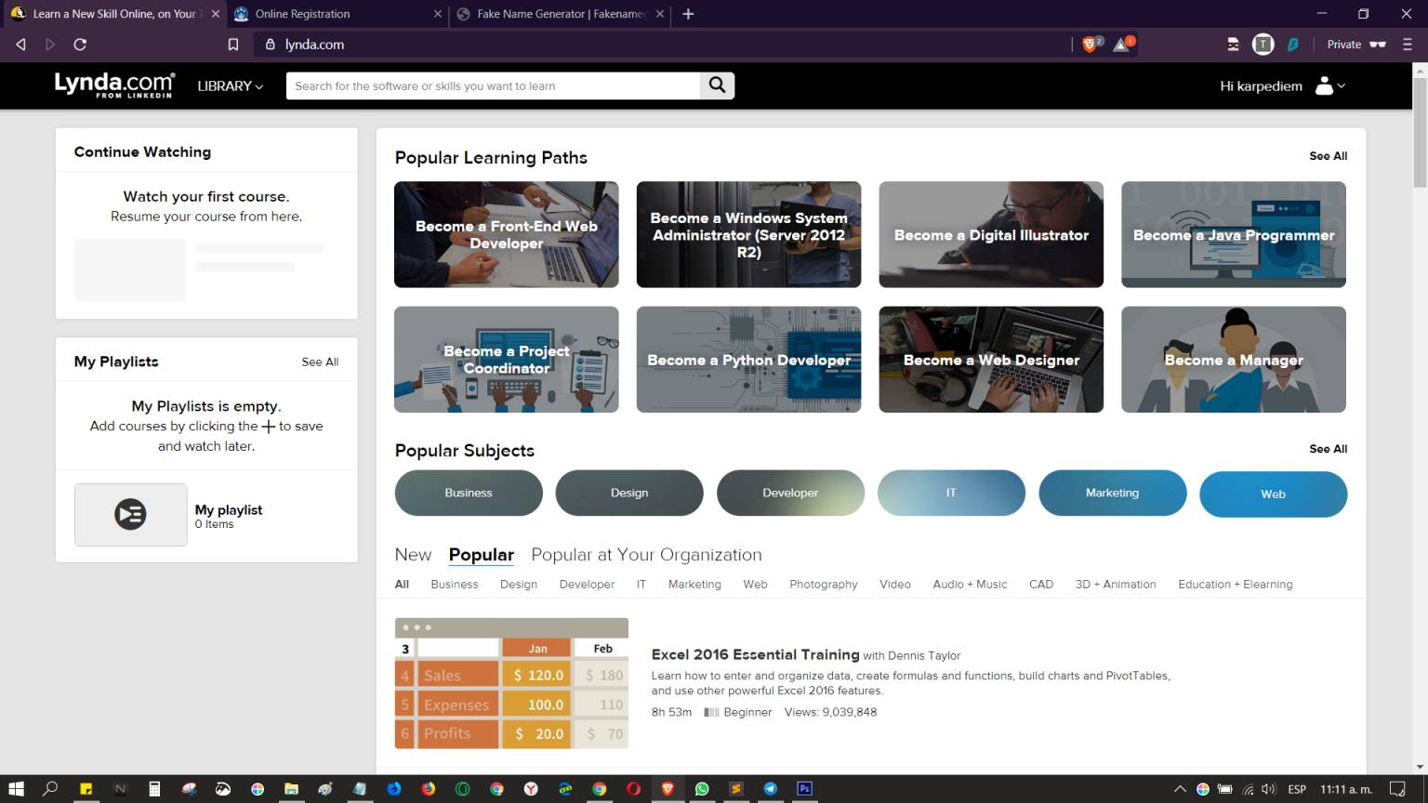Open Brave Rewards triangle icon
The width and height of the screenshot is (1428, 803).
click(x=1123, y=44)
